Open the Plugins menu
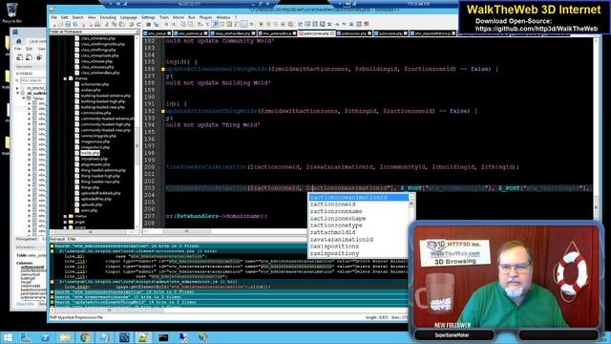Image resolution: width=611 pixels, height=344 pixels. tap(206, 17)
